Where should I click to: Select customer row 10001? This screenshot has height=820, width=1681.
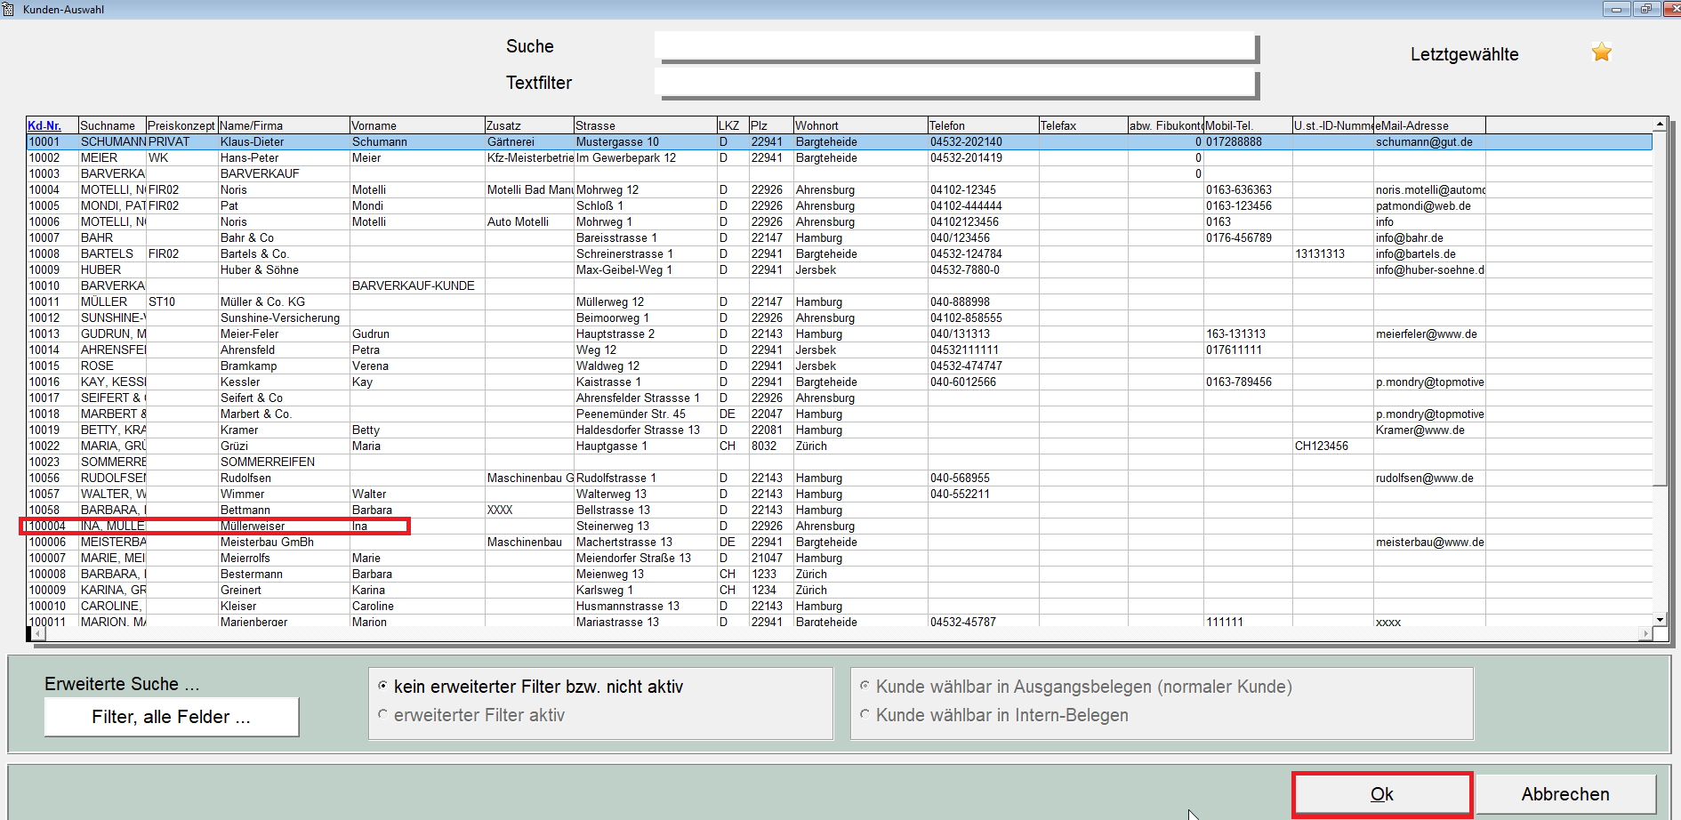point(839,141)
